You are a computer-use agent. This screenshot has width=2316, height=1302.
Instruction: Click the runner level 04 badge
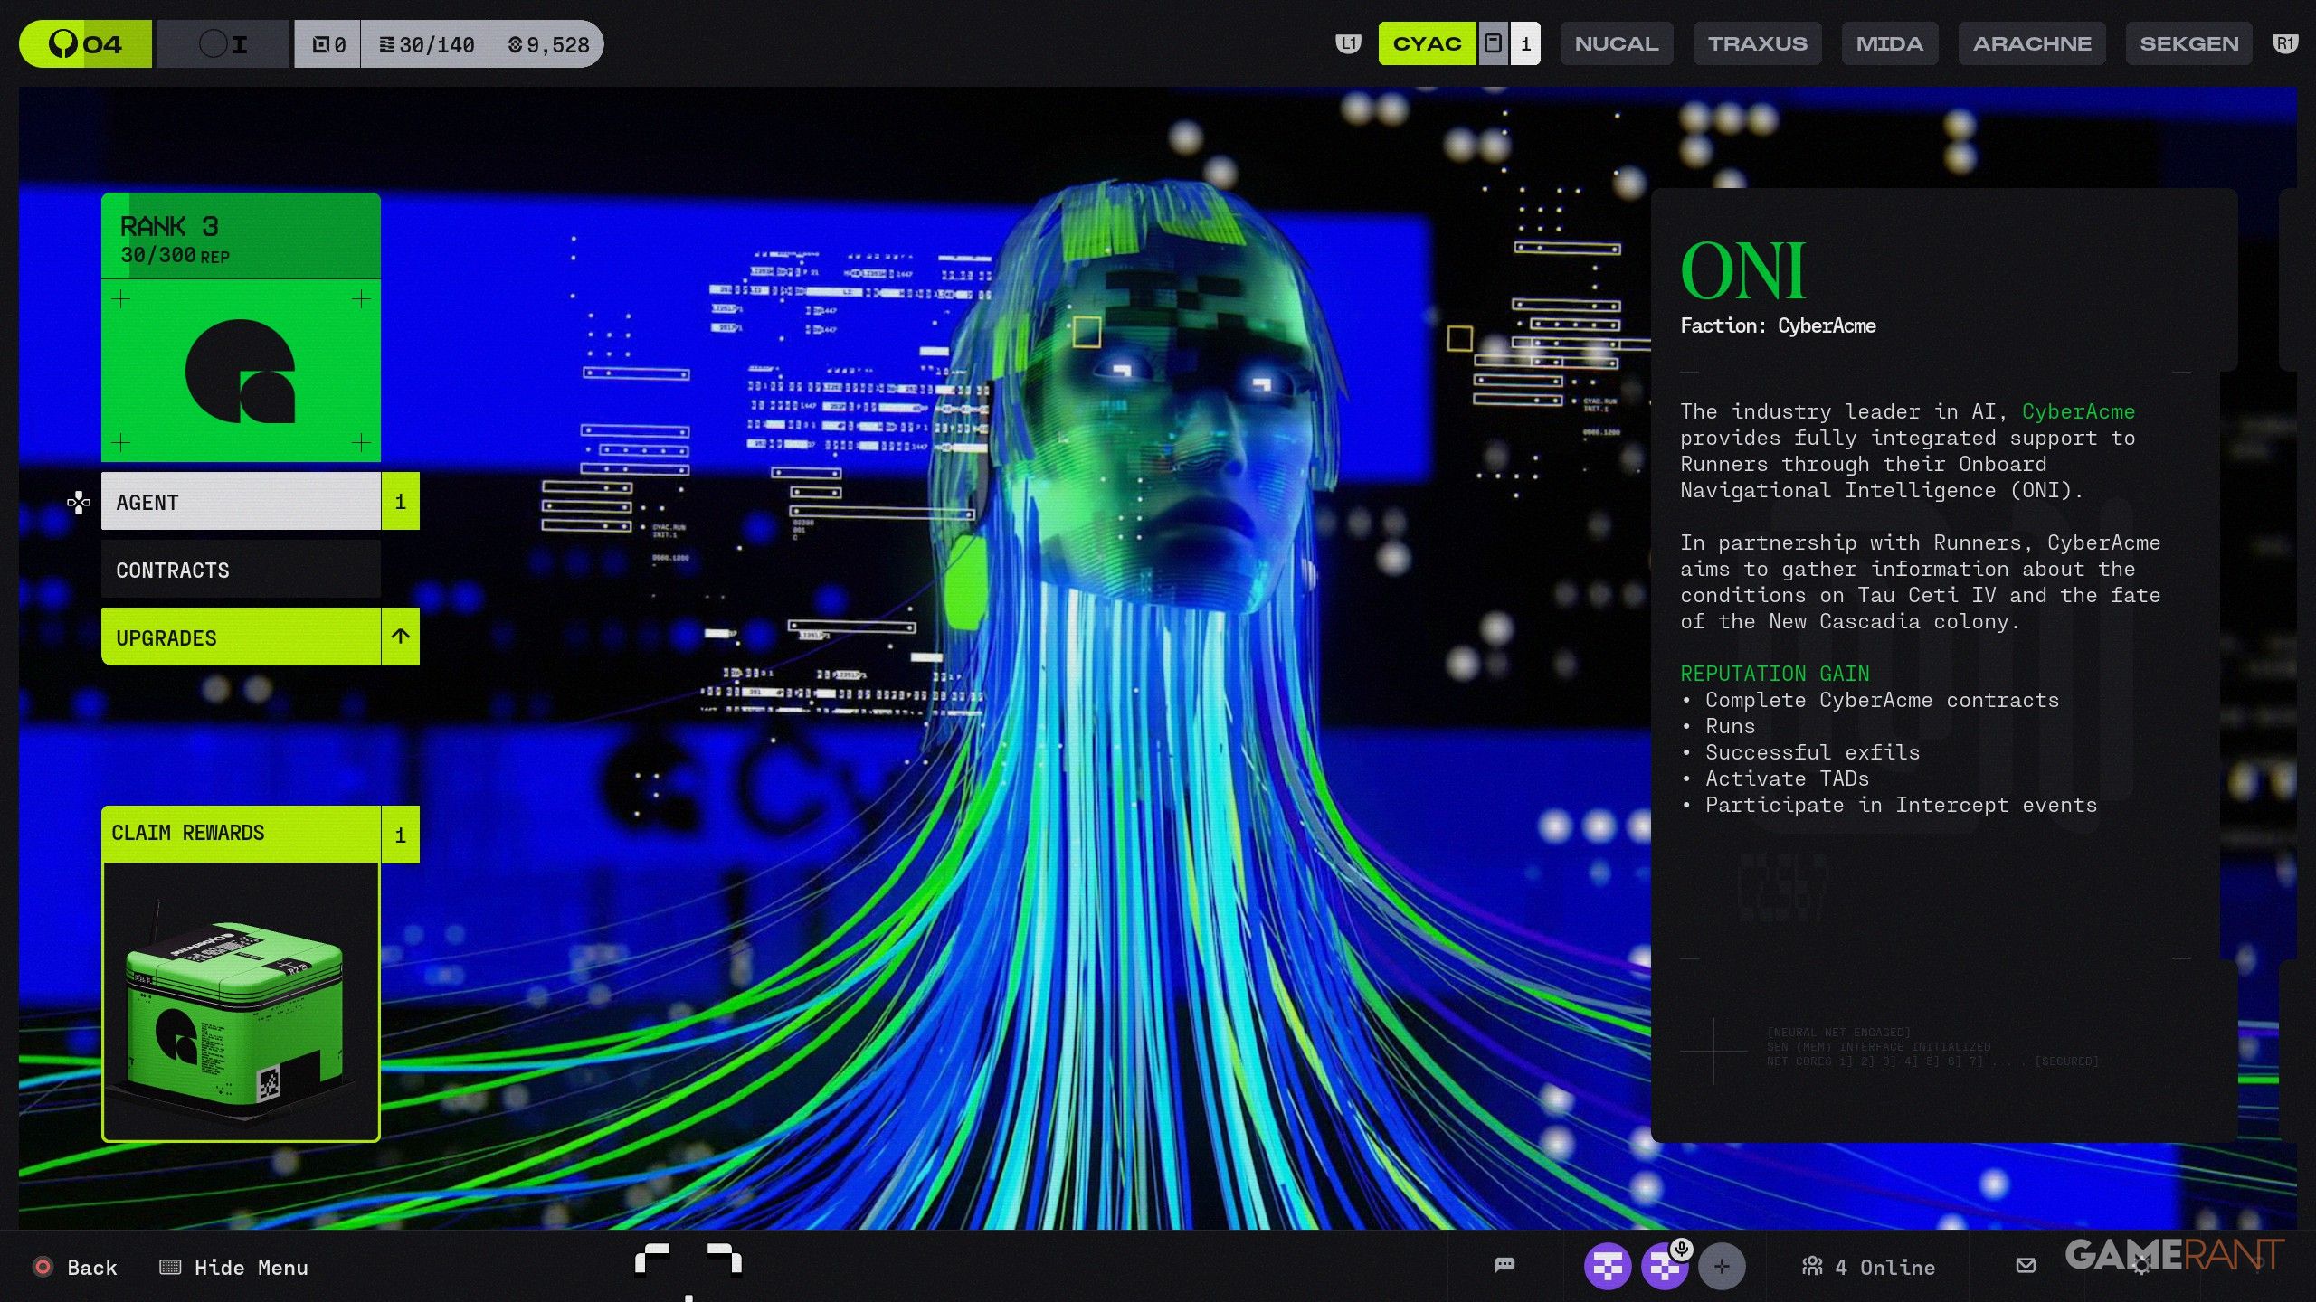(85, 44)
